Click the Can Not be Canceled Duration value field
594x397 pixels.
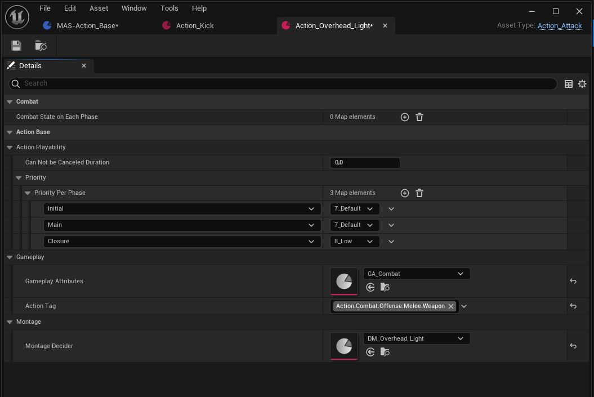tap(365, 162)
